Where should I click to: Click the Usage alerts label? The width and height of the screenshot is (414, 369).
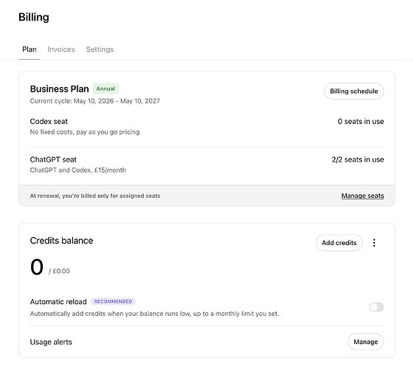pos(51,342)
